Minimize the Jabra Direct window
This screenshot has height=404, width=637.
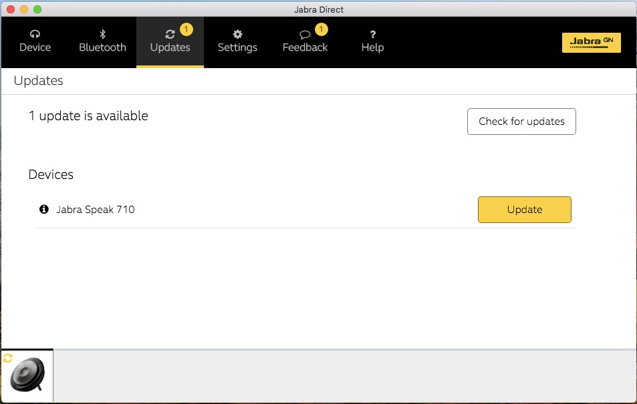(24, 9)
